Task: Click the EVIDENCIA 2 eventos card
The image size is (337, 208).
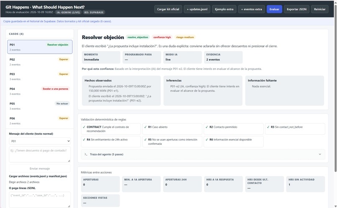Action: coord(223,57)
